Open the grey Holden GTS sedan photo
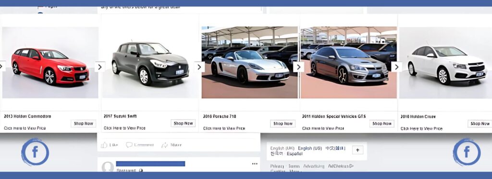492x179 pixels. (349, 62)
